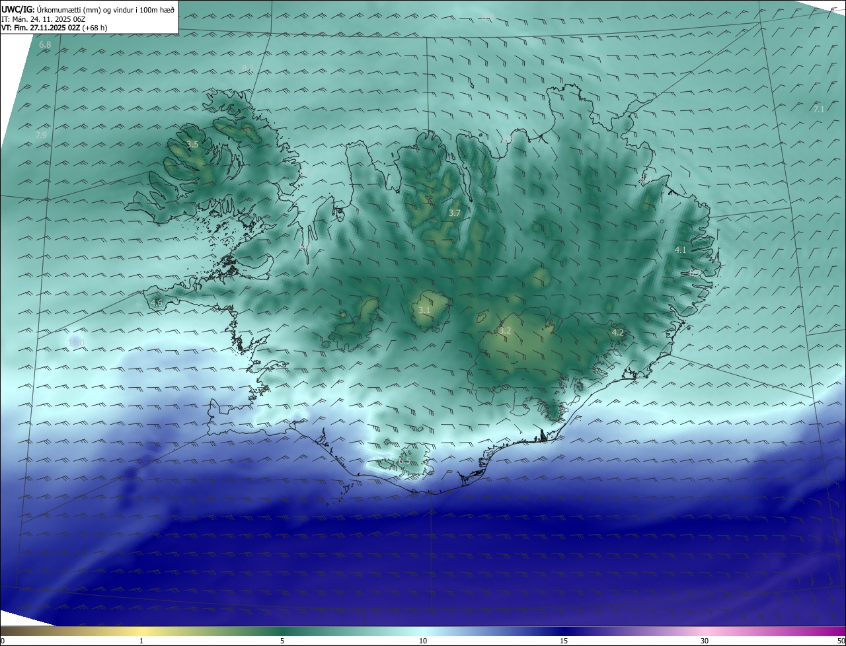Click the 4.2 value on the map

coord(618,332)
